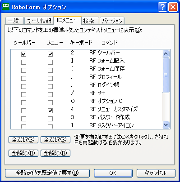This screenshot has width=180, height=182.
Task: Enable menu checkbox for RF フォーム記入
Action: point(50,62)
